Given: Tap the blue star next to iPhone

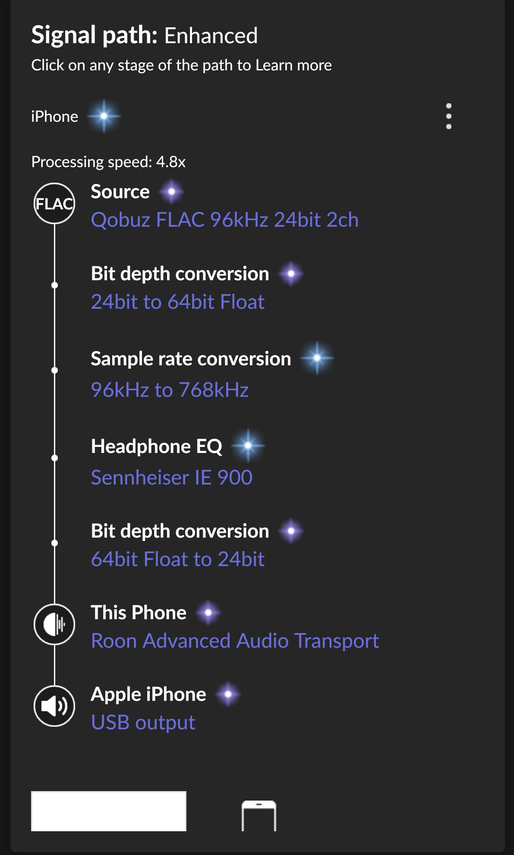Looking at the screenshot, I should pos(104,116).
